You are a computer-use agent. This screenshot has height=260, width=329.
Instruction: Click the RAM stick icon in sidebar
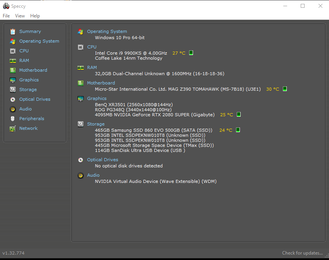13,61
